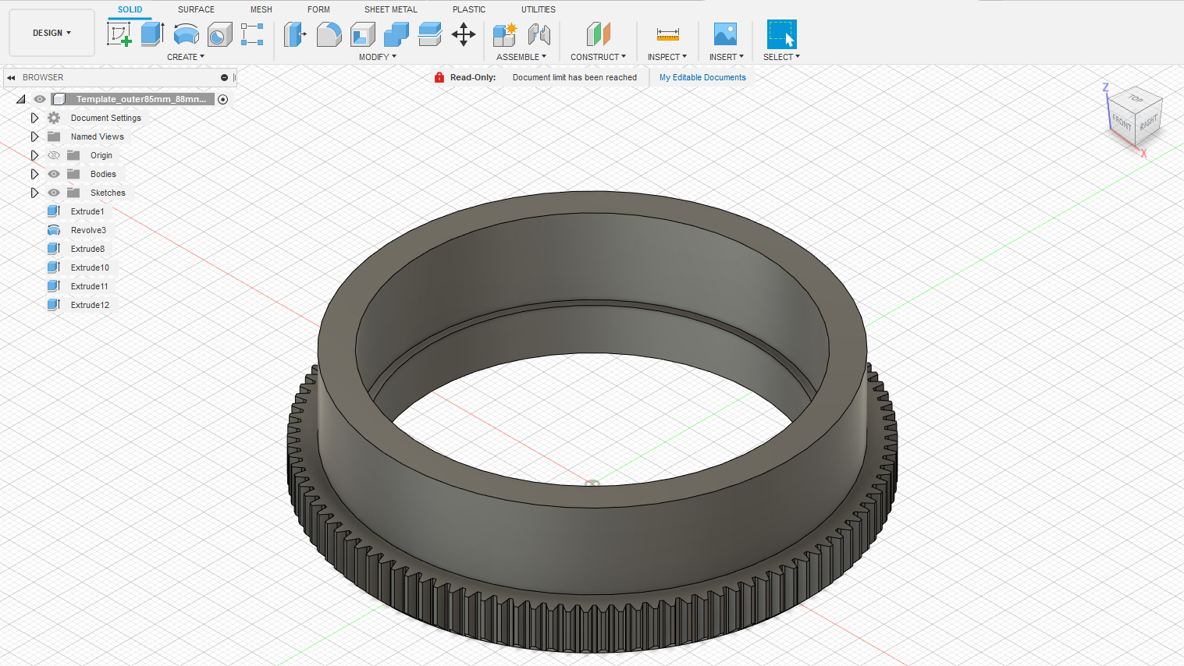The image size is (1184, 666).
Task: Select the Offset Face tool
Action: [x=430, y=34]
